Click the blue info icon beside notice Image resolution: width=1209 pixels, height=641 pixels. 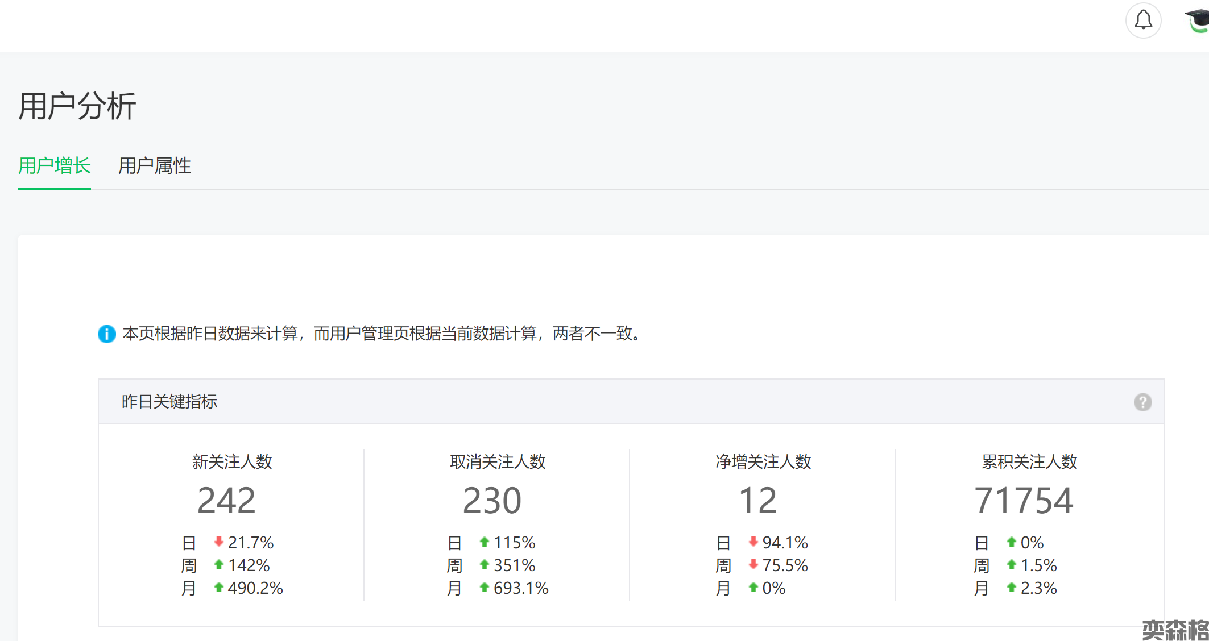pyautogui.click(x=106, y=334)
